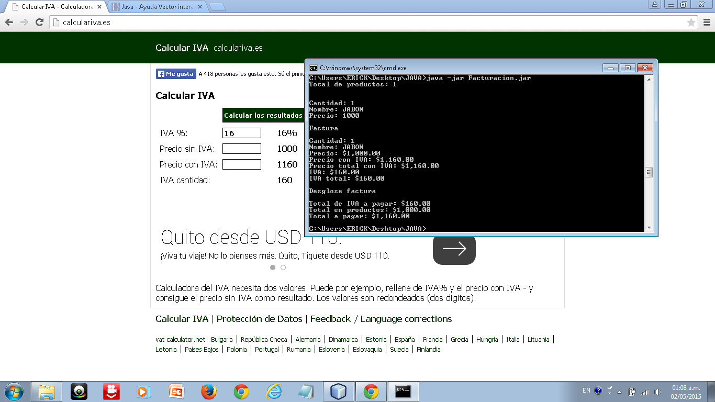715x402 pixels.
Task: Select the Calcular IVA - Calculadora tab
Action: 55,7
